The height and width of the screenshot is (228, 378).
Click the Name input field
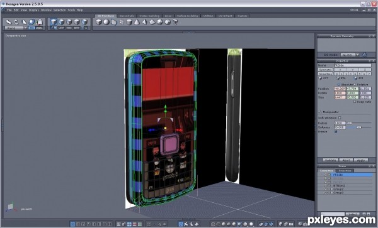click(352, 65)
